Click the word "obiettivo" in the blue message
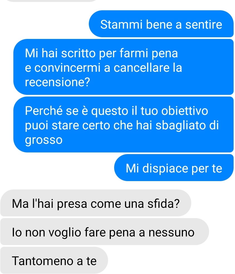Viewport: 235px width, 274px height. point(185,111)
